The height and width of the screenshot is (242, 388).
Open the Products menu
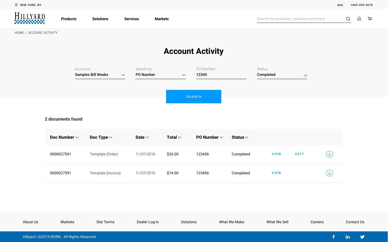69,19
